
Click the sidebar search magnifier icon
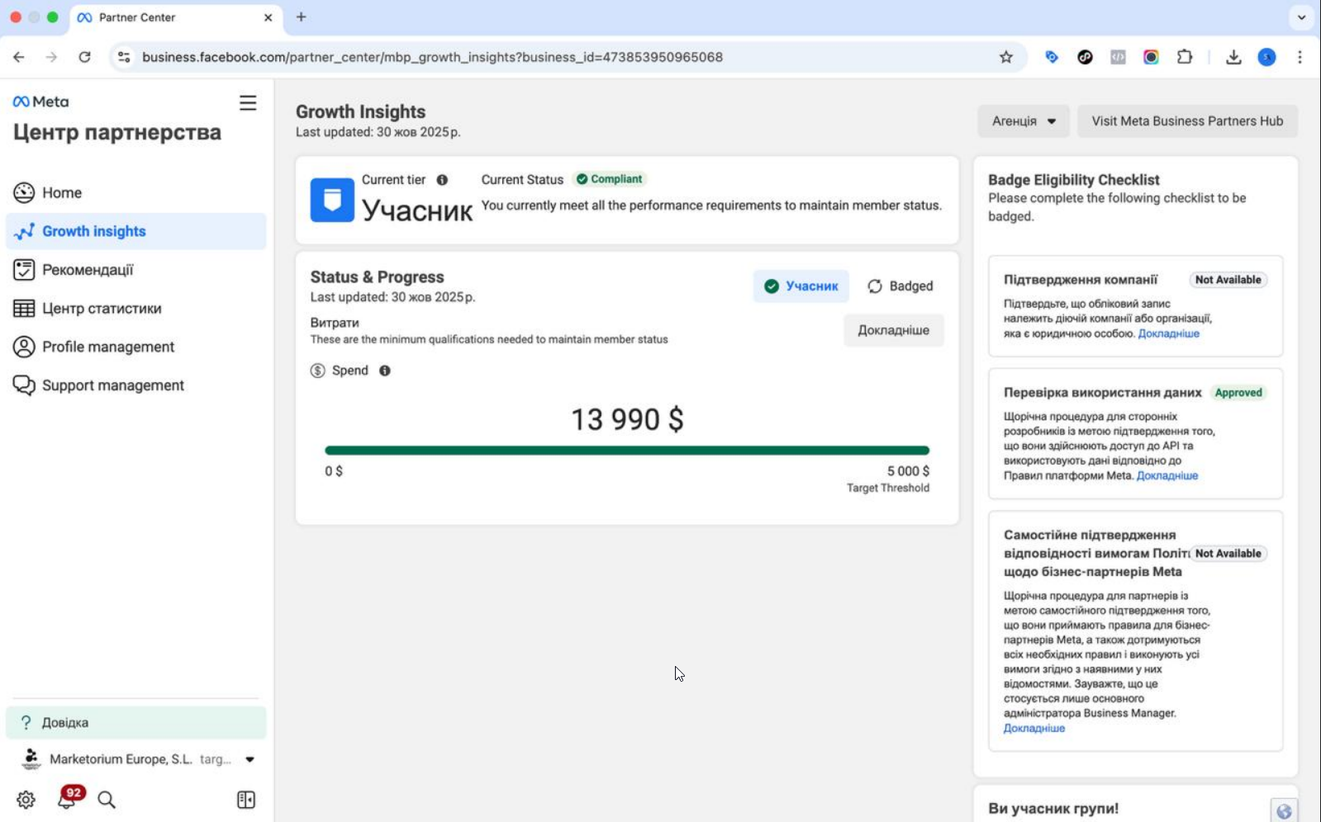coord(107,800)
